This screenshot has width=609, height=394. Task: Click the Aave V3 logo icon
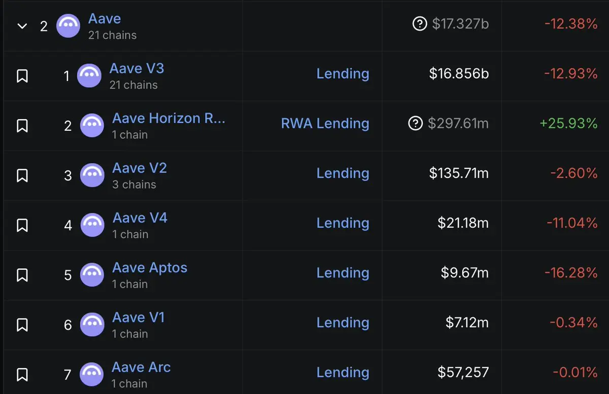tap(89, 76)
